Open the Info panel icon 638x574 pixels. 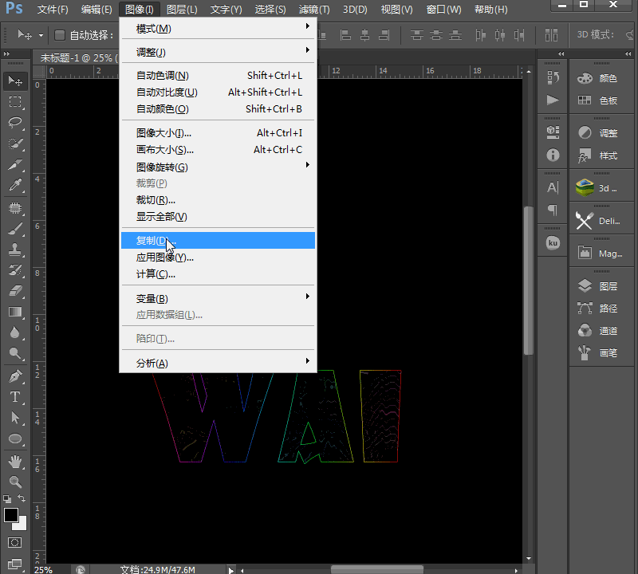tap(553, 155)
